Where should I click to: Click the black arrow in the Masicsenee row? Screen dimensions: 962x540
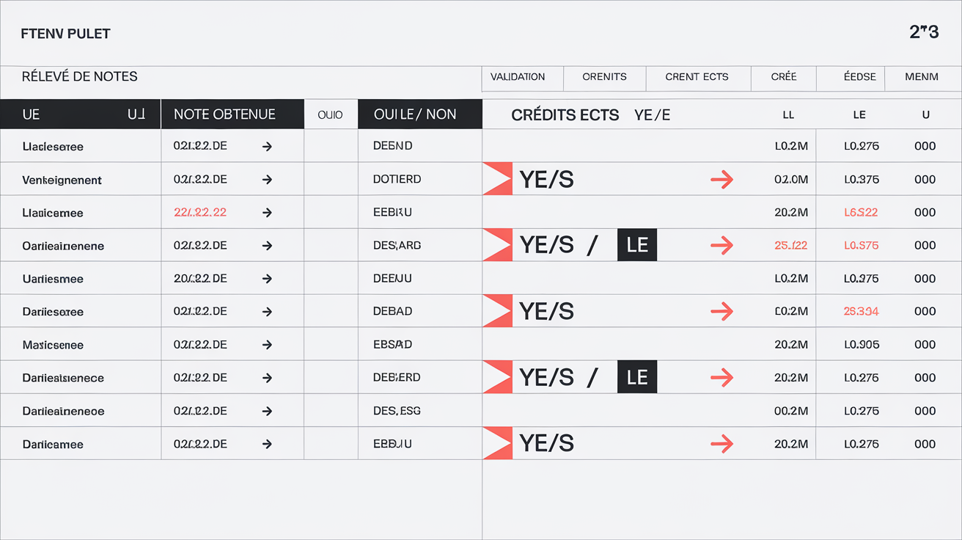(267, 345)
